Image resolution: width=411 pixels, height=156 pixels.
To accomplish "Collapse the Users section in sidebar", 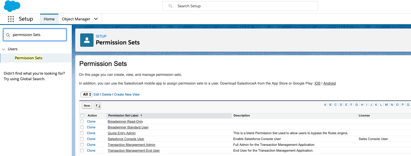I will (3, 49).
